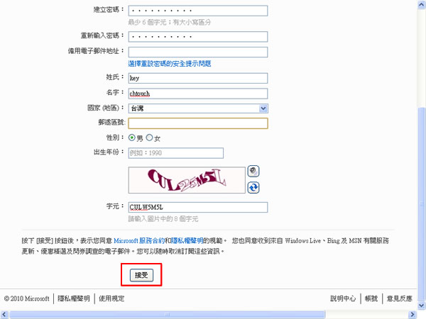The image size is (426, 319).
Task: Click the 郵遞區號 postal code field
Action: point(198,123)
